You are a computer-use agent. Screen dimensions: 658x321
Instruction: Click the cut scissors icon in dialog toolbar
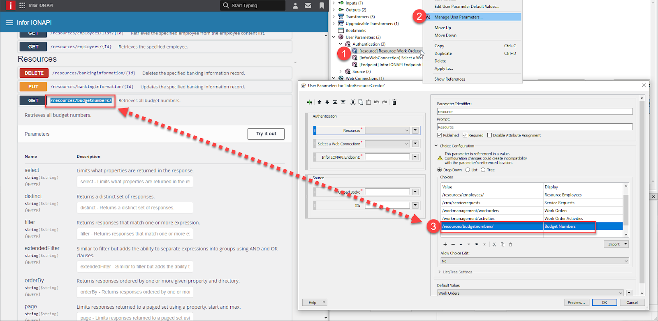pyautogui.click(x=353, y=102)
